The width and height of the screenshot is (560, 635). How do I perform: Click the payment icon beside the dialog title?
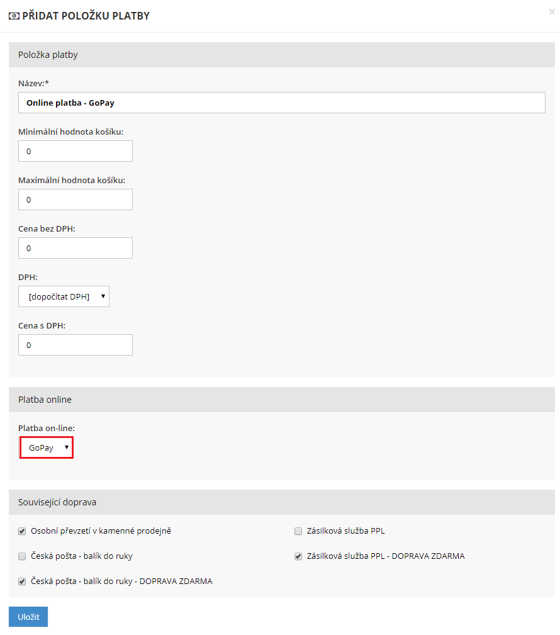point(14,16)
